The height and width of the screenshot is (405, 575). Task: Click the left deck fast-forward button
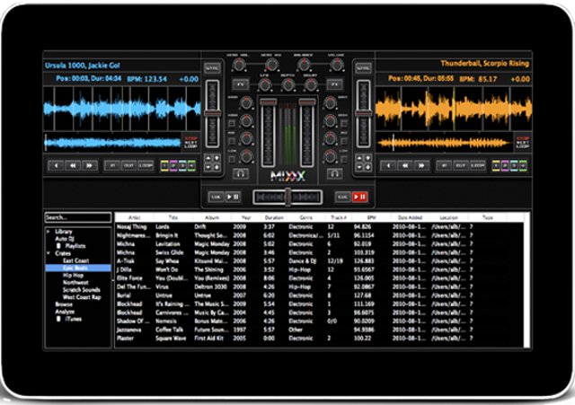(89, 165)
